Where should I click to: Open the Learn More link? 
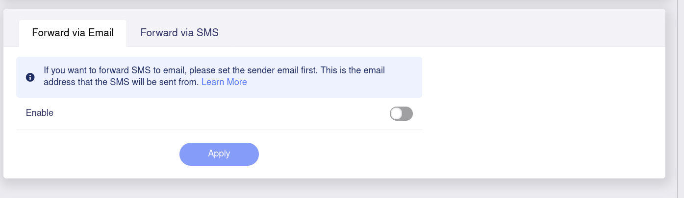[x=224, y=82]
